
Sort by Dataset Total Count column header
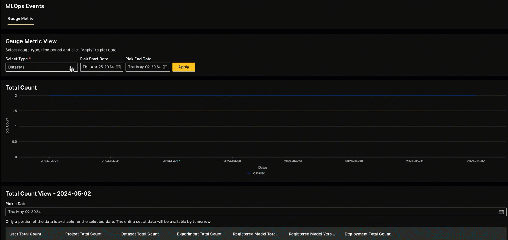click(x=140, y=234)
